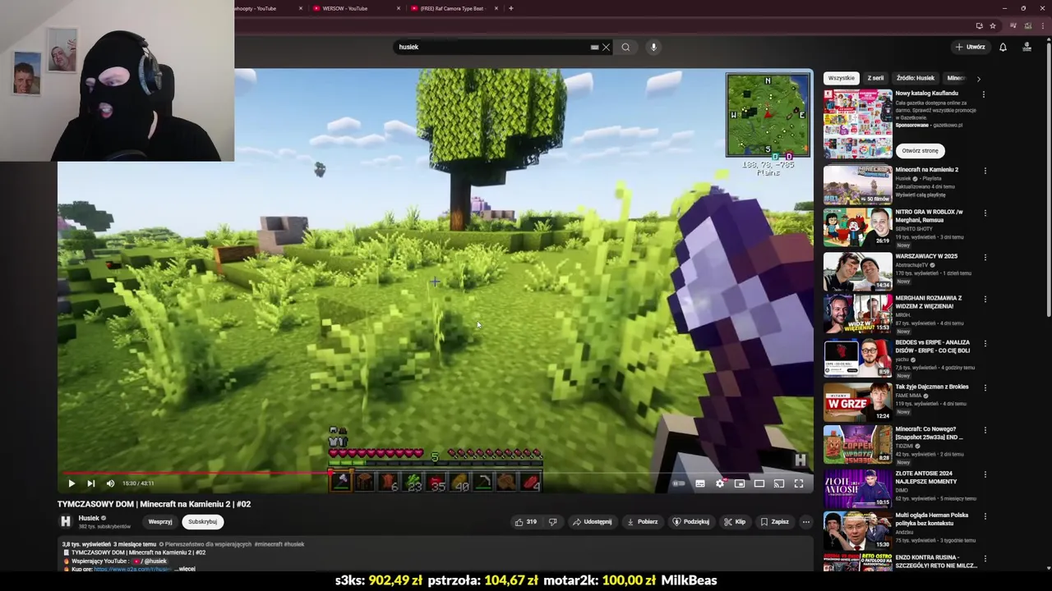The width and height of the screenshot is (1052, 591).
Task: Switch to theater mode
Action: (x=759, y=483)
